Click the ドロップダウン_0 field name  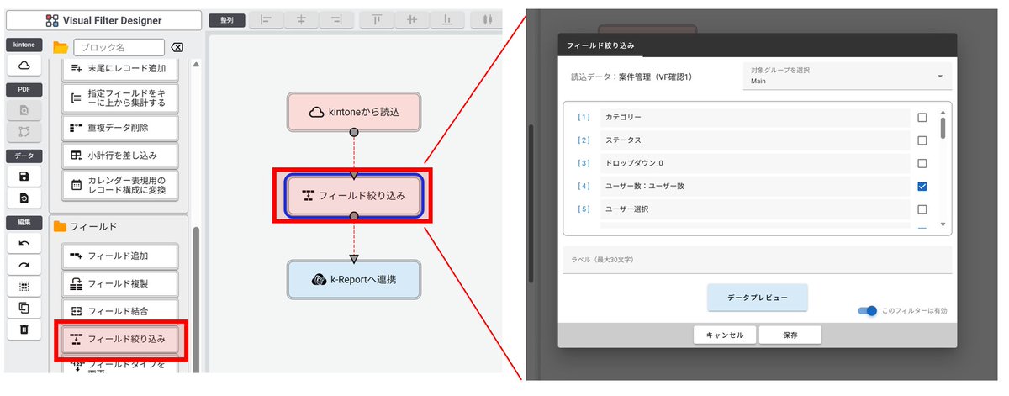(x=634, y=163)
